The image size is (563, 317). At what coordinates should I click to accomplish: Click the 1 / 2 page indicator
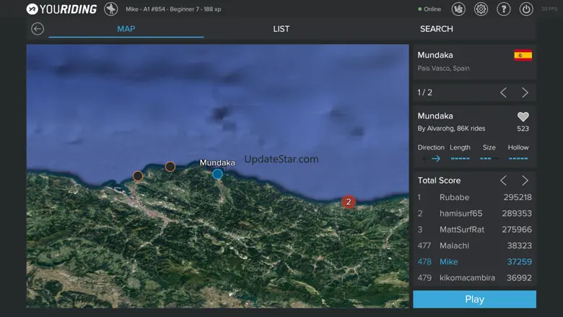coord(424,92)
